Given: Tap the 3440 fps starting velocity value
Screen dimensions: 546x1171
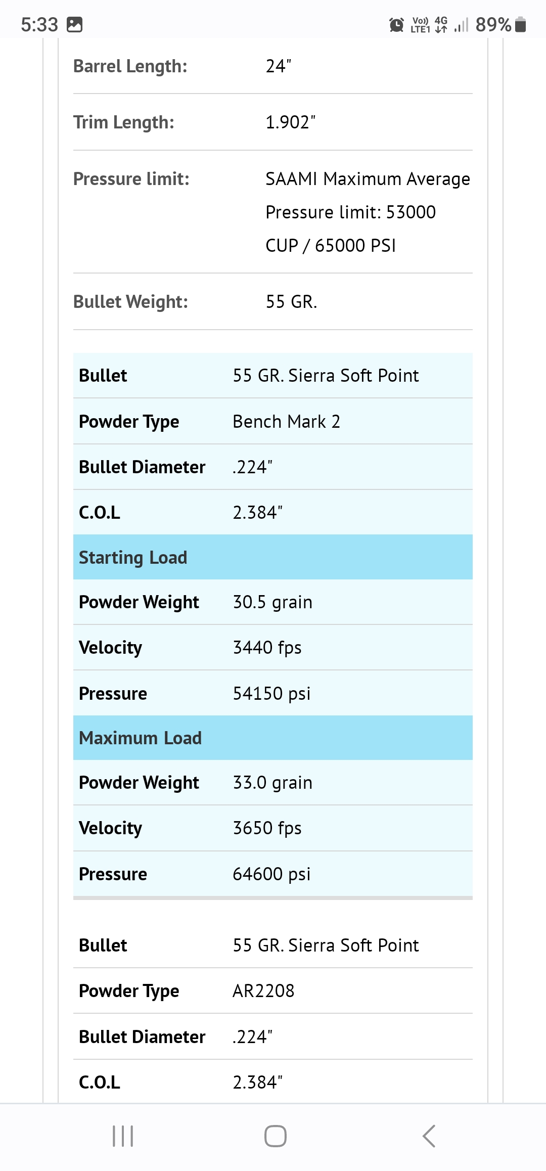Looking at the screenshot, I should click(267, 647).
